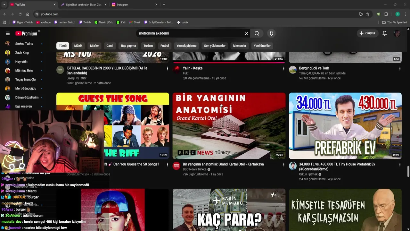
Task: Select the Yeni öneriler chip
Action: pos(262,46)
